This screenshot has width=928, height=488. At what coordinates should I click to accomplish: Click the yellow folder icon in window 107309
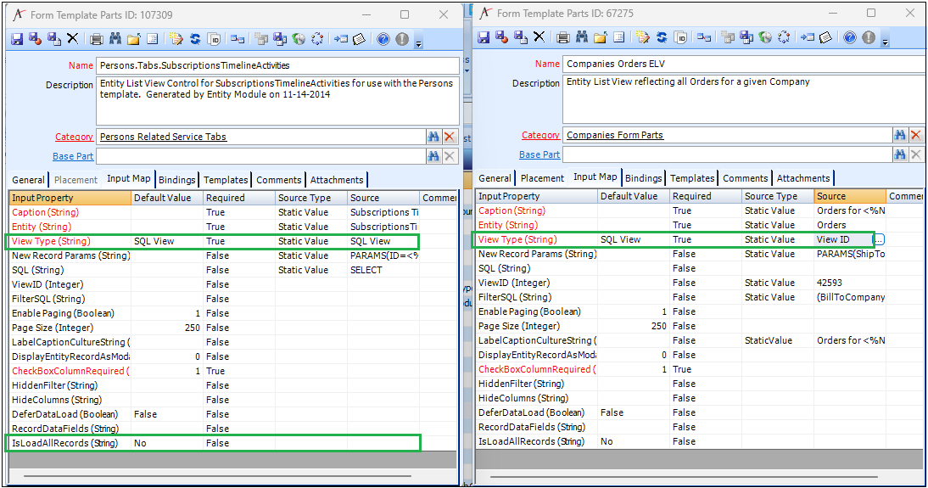click(134, 40)
